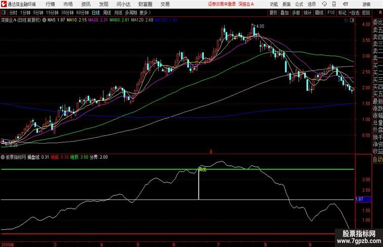This screenshot has width=383, height=247.
Task: Click the 操盘线: 0.31 value
Action: (38, 157)
